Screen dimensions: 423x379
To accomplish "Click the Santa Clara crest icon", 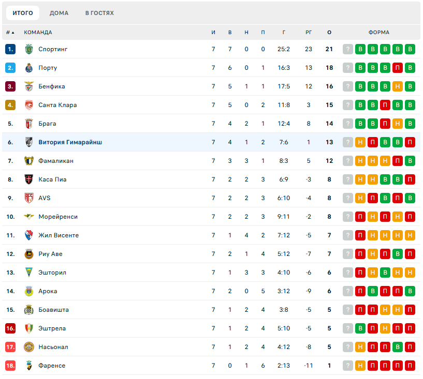I will point(29,105).
